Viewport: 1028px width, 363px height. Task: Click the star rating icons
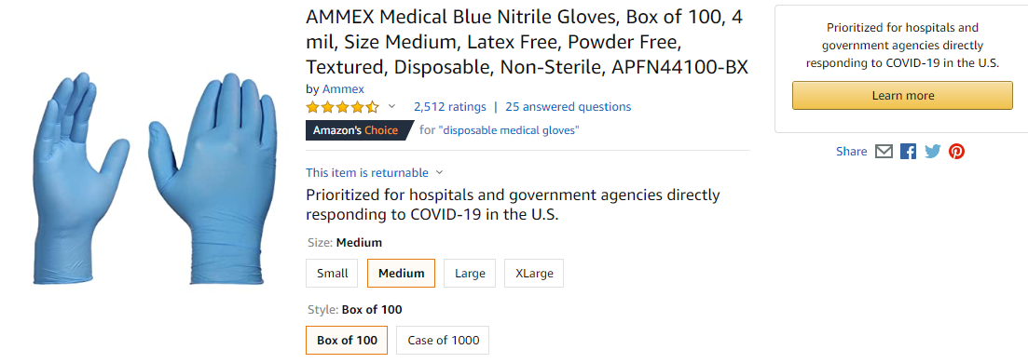click(x=342, y=107)
